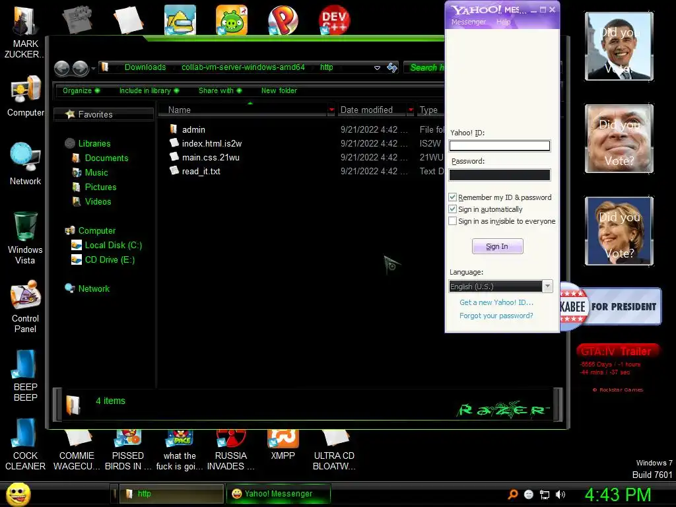Open the Organize dropdown menu
Viewport: 676px width, 507px height.
(81, 90)
